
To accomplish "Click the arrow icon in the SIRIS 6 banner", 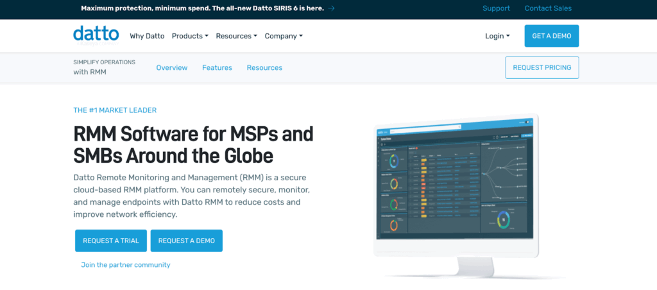I will coord(331,8).
